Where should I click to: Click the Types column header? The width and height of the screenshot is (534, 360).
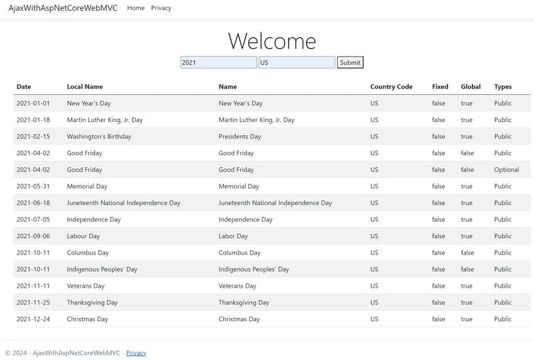503,87
